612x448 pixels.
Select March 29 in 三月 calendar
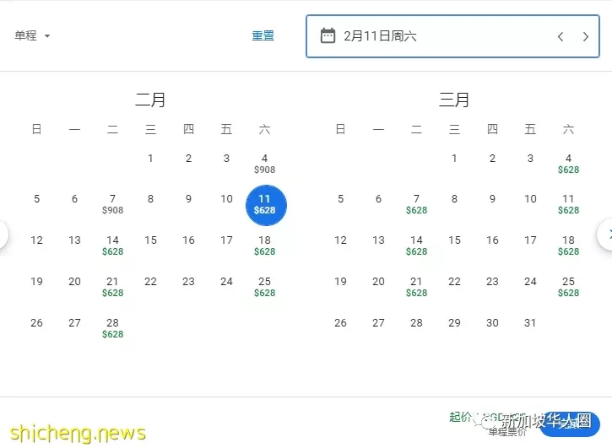[454, 323]
